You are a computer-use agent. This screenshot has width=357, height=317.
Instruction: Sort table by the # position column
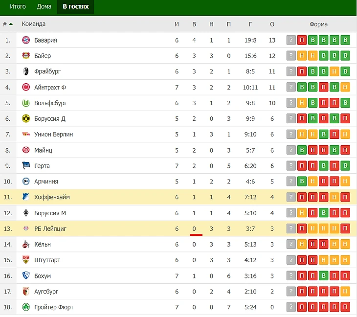pyautogui.click(x=7, y=24)
